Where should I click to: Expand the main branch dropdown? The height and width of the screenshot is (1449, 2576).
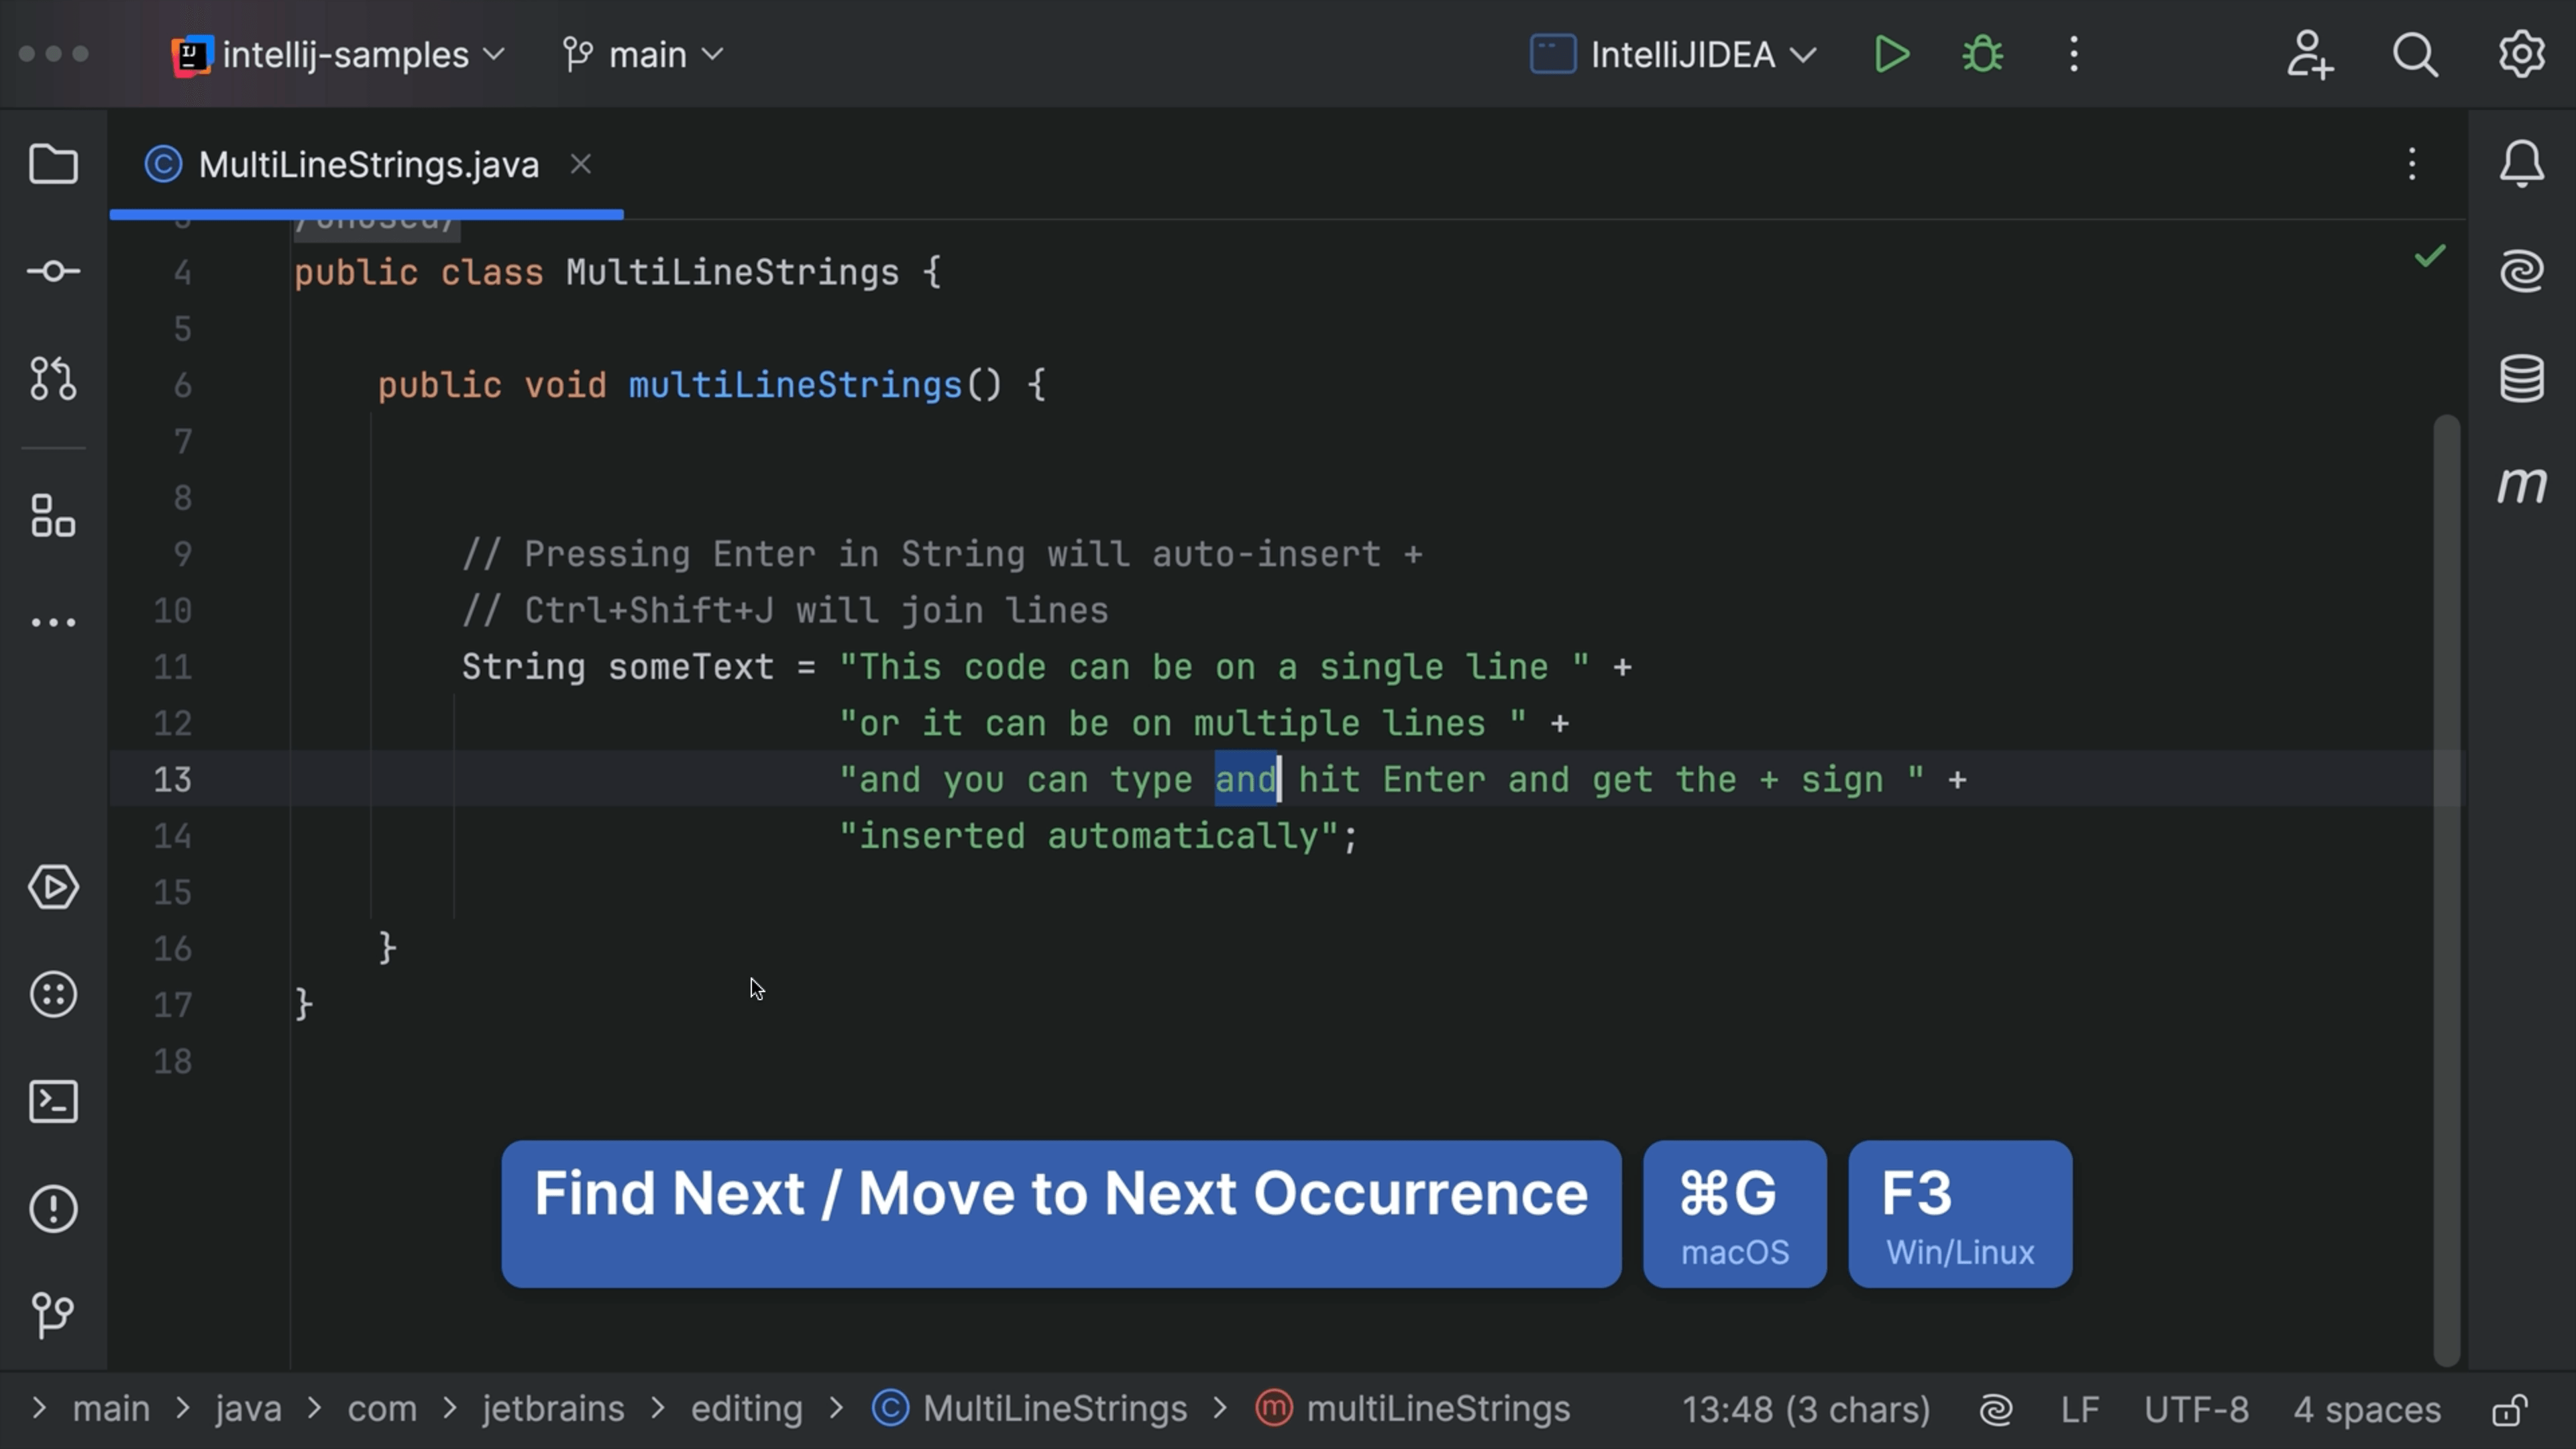[643, 55]
